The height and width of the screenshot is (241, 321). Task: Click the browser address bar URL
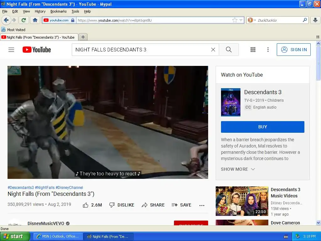[x=154, y=20]
